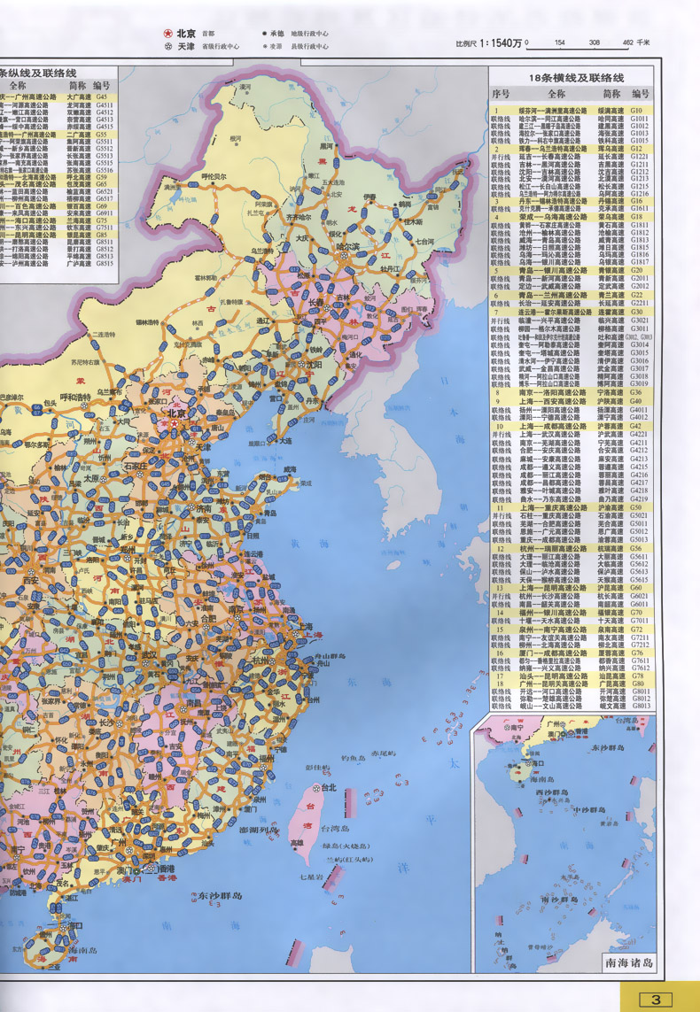Screen dimensions: 700x1012
Task: Click the 'G45' 大广高速 row in left table
Action: point(58,97)
